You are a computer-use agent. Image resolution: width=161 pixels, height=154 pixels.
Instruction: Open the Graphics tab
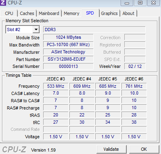(109, 13)
